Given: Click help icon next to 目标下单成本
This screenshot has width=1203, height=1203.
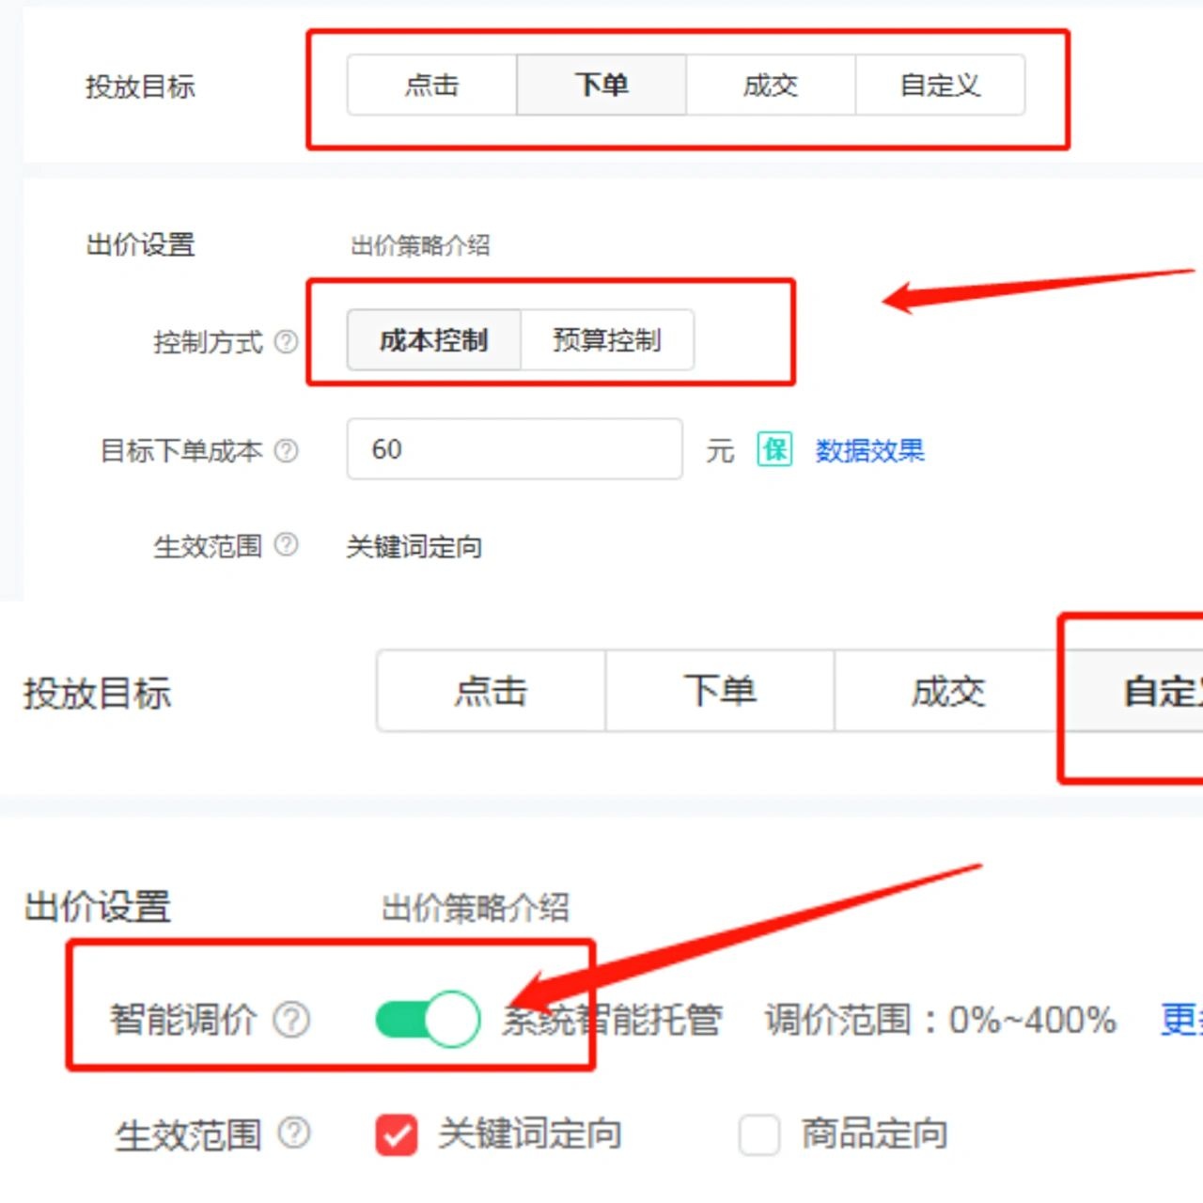Looking at the screenshot, I should [x=286, y=451].
